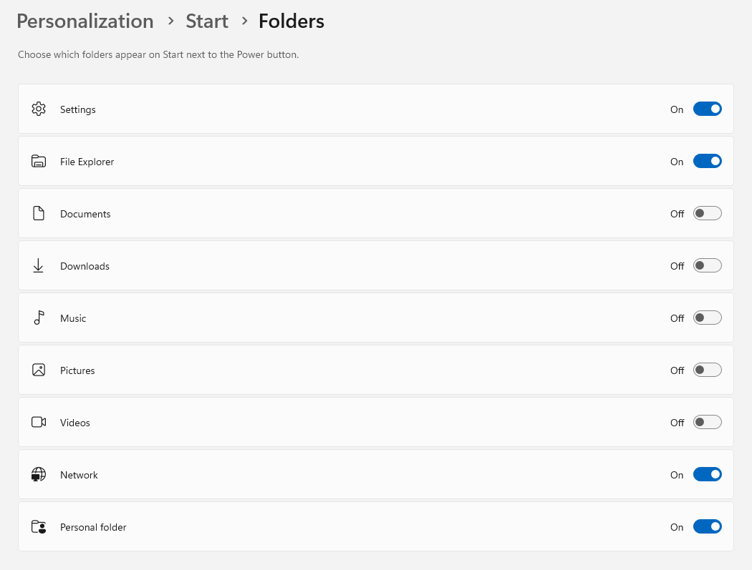
Task: Click the Music note icon
Action: (39, 318)
